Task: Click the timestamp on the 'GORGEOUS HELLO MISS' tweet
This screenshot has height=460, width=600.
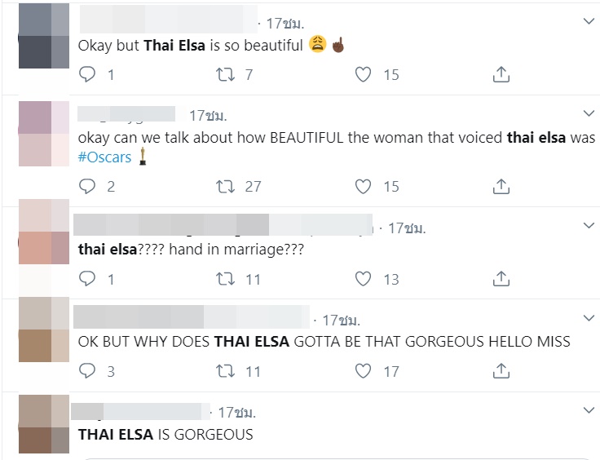Action: [x=341, y=320]
